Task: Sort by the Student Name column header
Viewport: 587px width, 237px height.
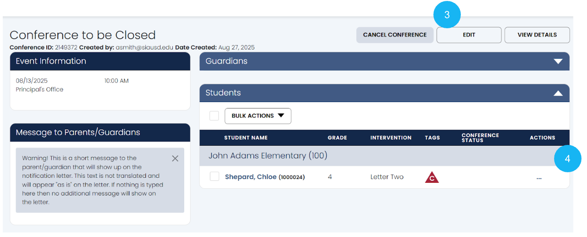Action: pyautogui.click(x=245, y=138)
